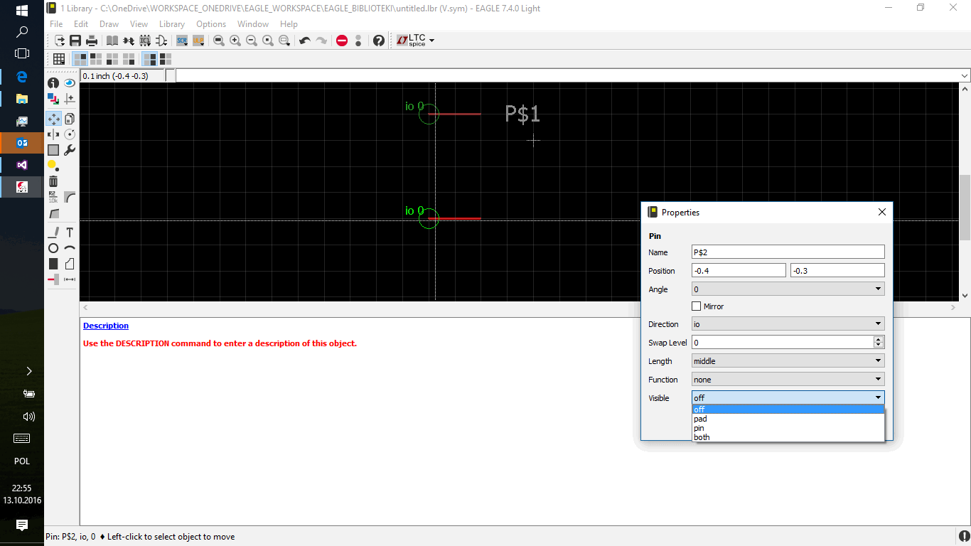
Task: Open the Options menu
Action: tap(211, 24)
